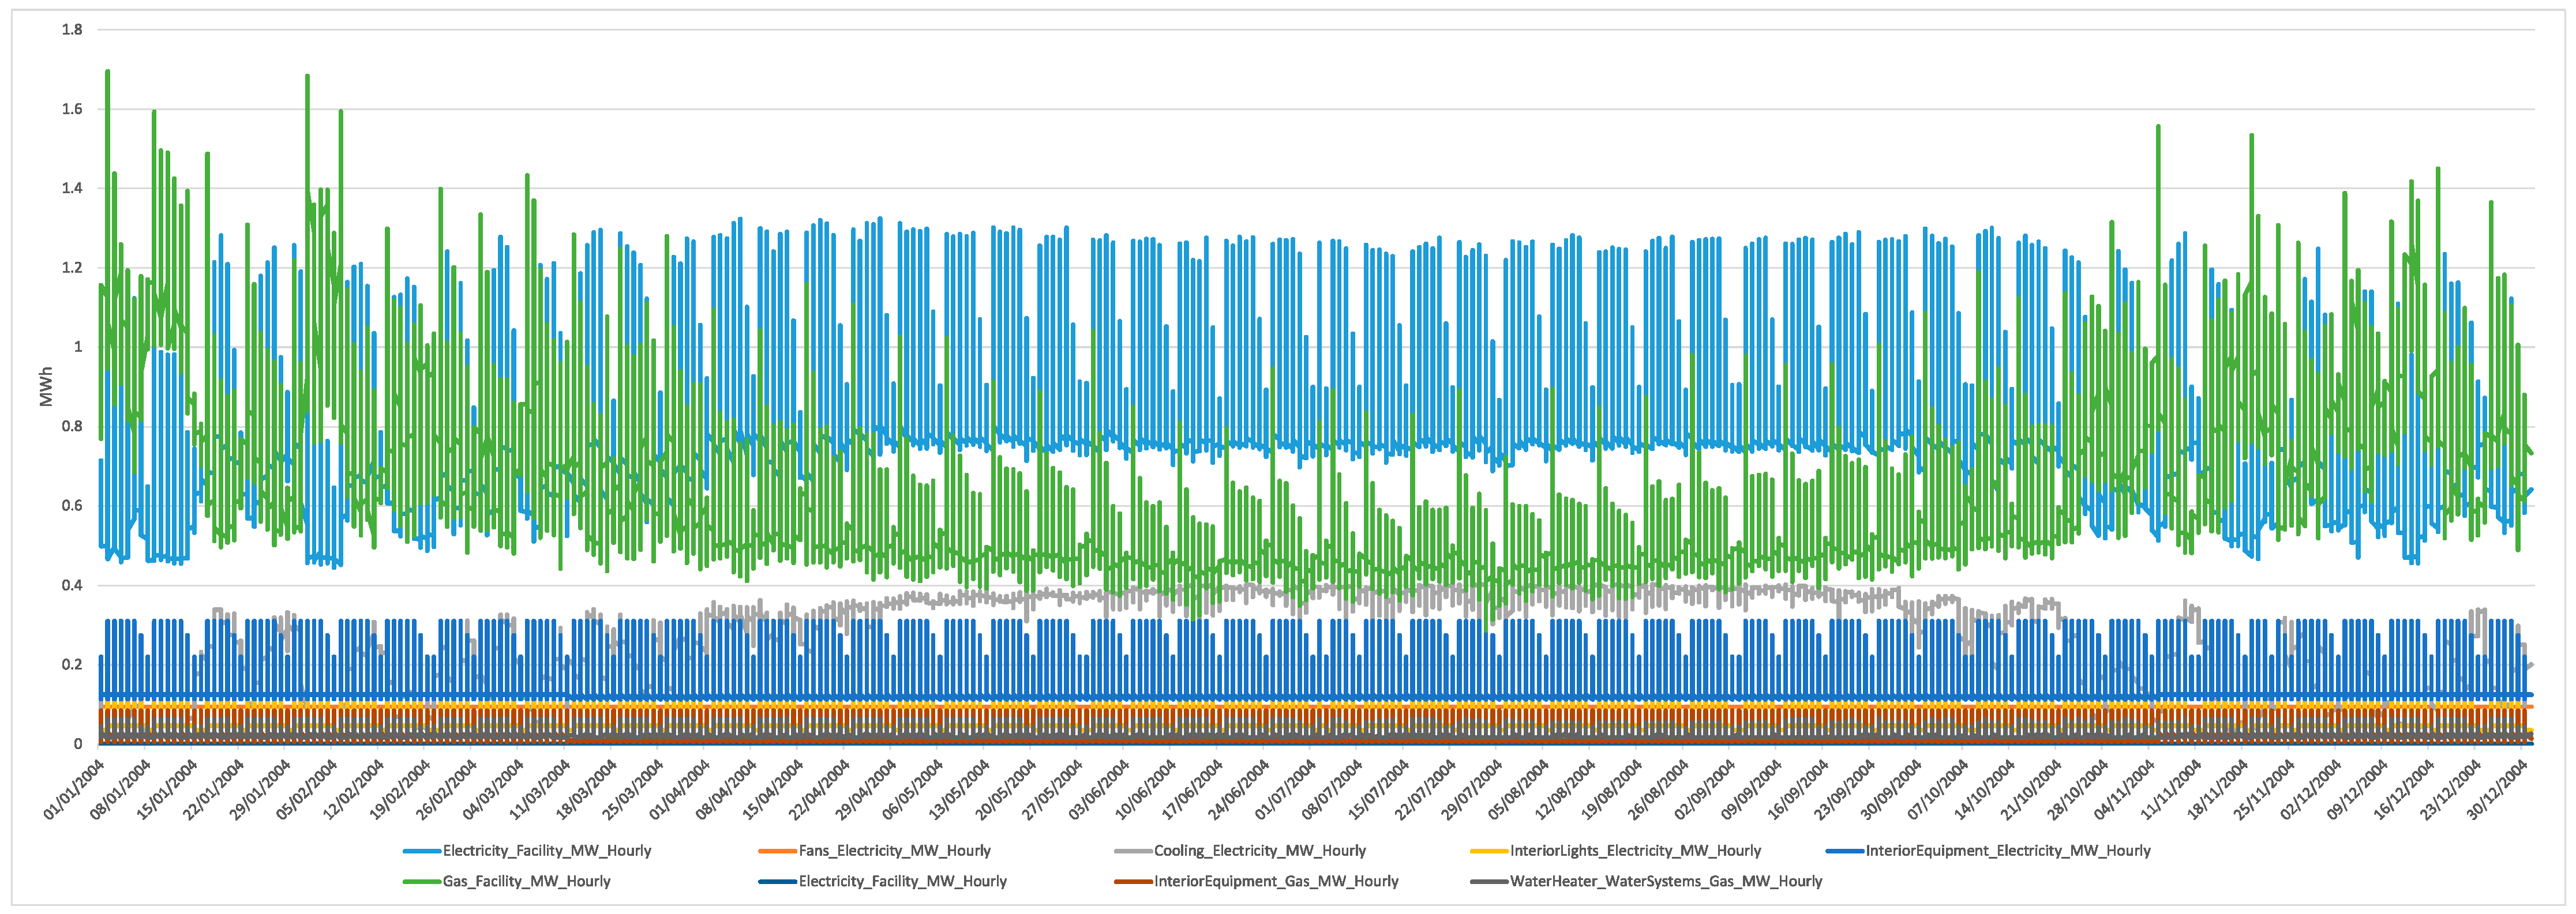Click the 15/07/2004 date label
The image size is (2576, 914).
pyautogui.click(x=1380, y=789)
